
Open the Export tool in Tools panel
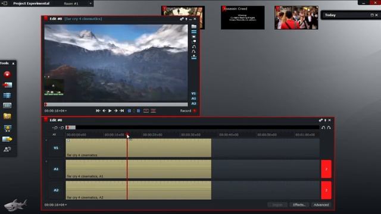coord(7,139)
